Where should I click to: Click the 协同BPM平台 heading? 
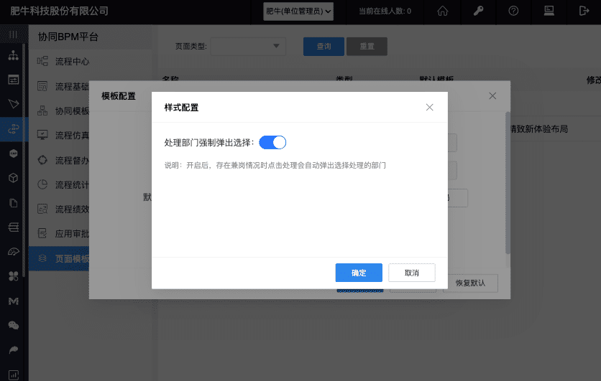(68, 37)
